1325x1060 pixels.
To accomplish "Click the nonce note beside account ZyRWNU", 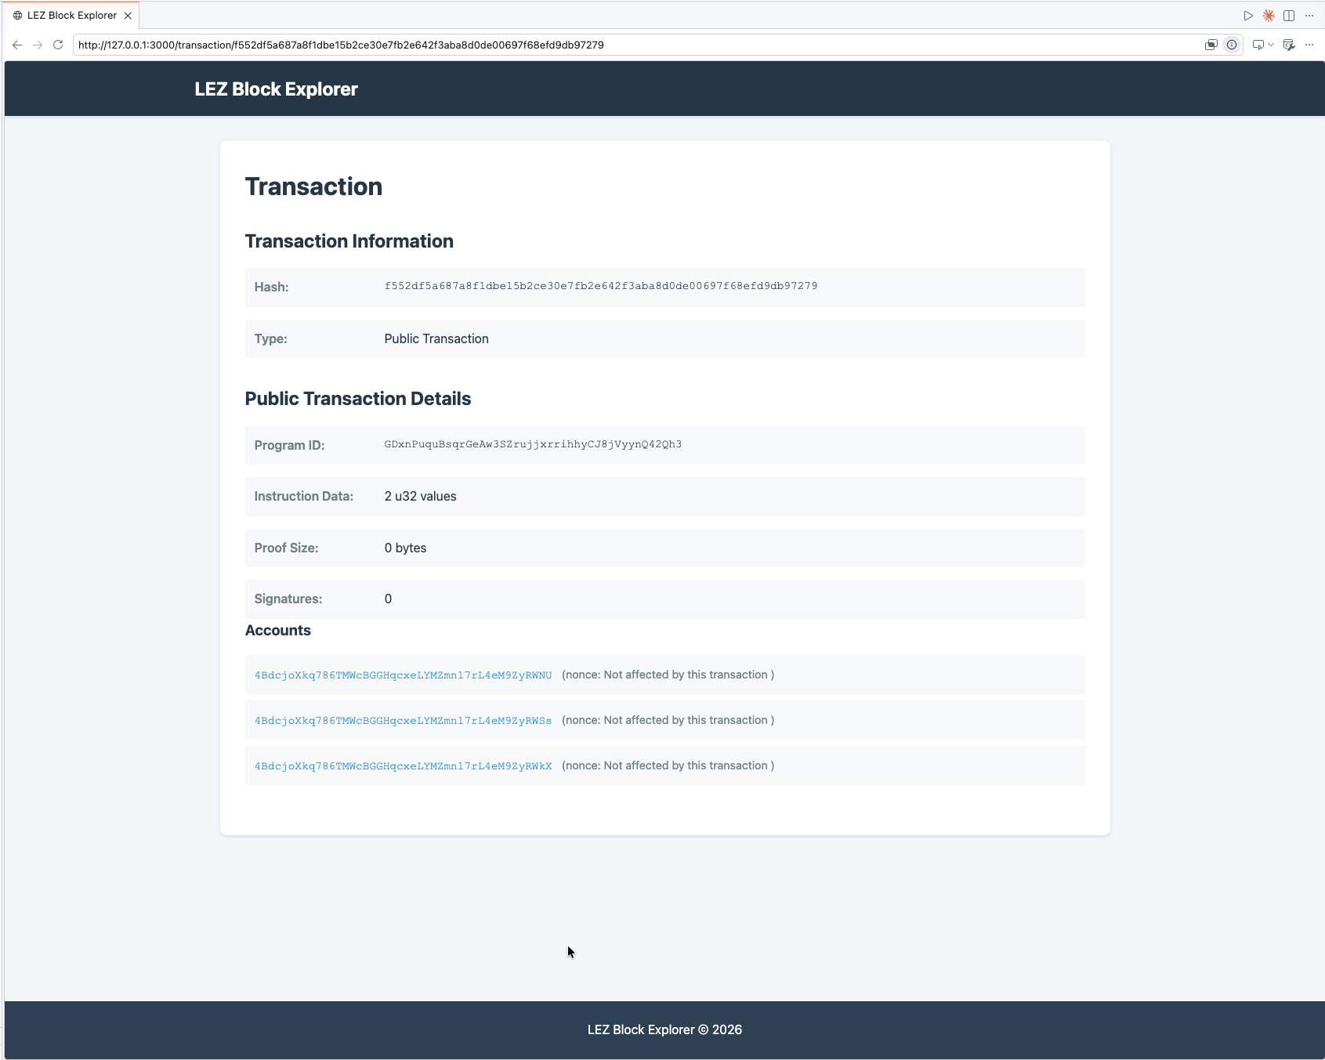I will 668,675.
